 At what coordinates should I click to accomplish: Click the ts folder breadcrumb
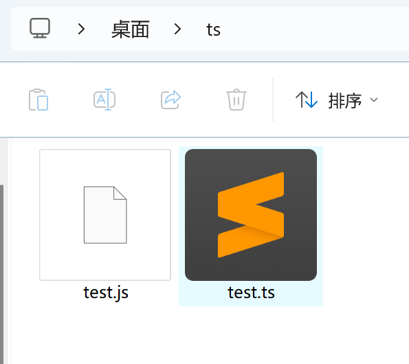tap(213, 30)
